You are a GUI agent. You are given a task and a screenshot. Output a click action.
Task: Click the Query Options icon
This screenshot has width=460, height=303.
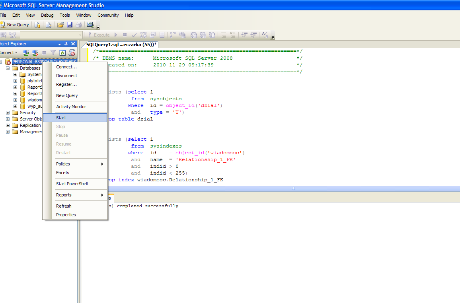(162, 35)
